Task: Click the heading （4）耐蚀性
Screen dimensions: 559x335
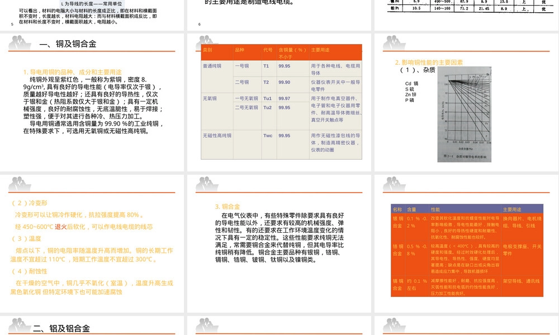Action: (x=29, y=271)
